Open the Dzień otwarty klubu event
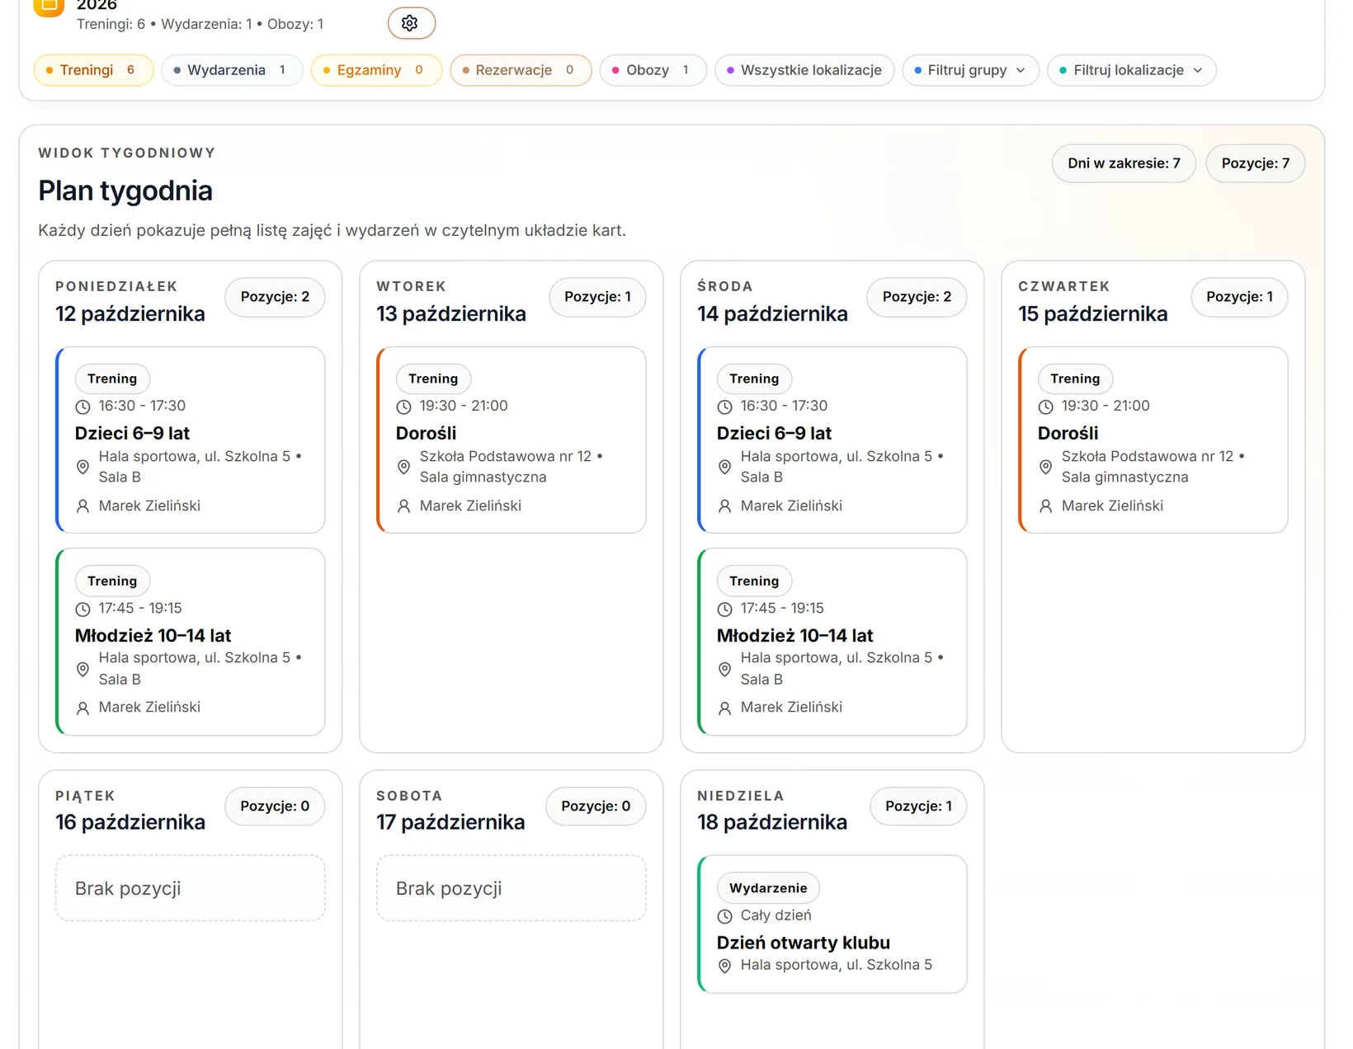 832,924
